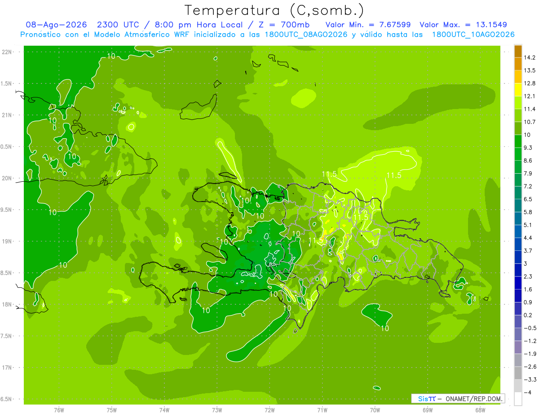Click the "17N" latitude label

tap(7, 368)
